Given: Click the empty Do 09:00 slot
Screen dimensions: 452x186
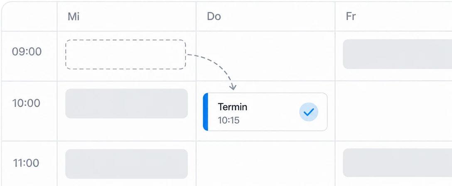Looking at the screenshot, I should tap(265, 56).
